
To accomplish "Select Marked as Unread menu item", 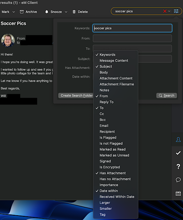I will pyautogui.click(x=116, y=155).
